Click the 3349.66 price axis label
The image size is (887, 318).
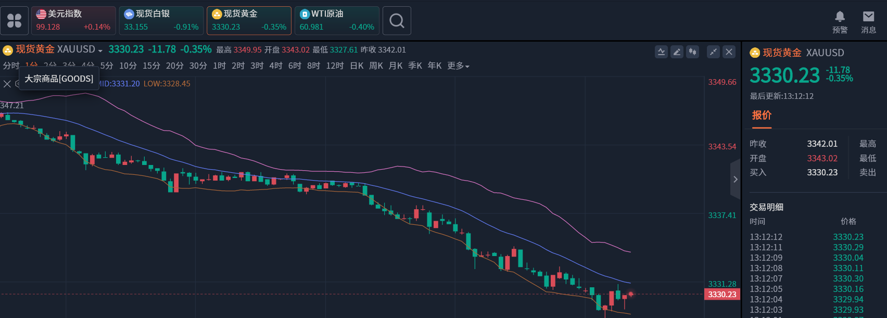[722, 82]
